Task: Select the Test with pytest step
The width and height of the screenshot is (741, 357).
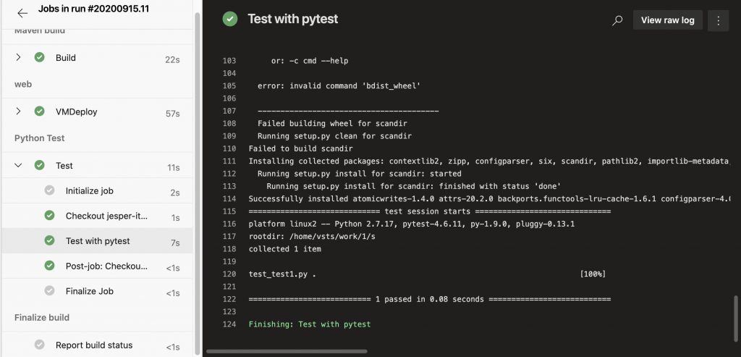Action: pyautogui.click(x=98, y=241)
